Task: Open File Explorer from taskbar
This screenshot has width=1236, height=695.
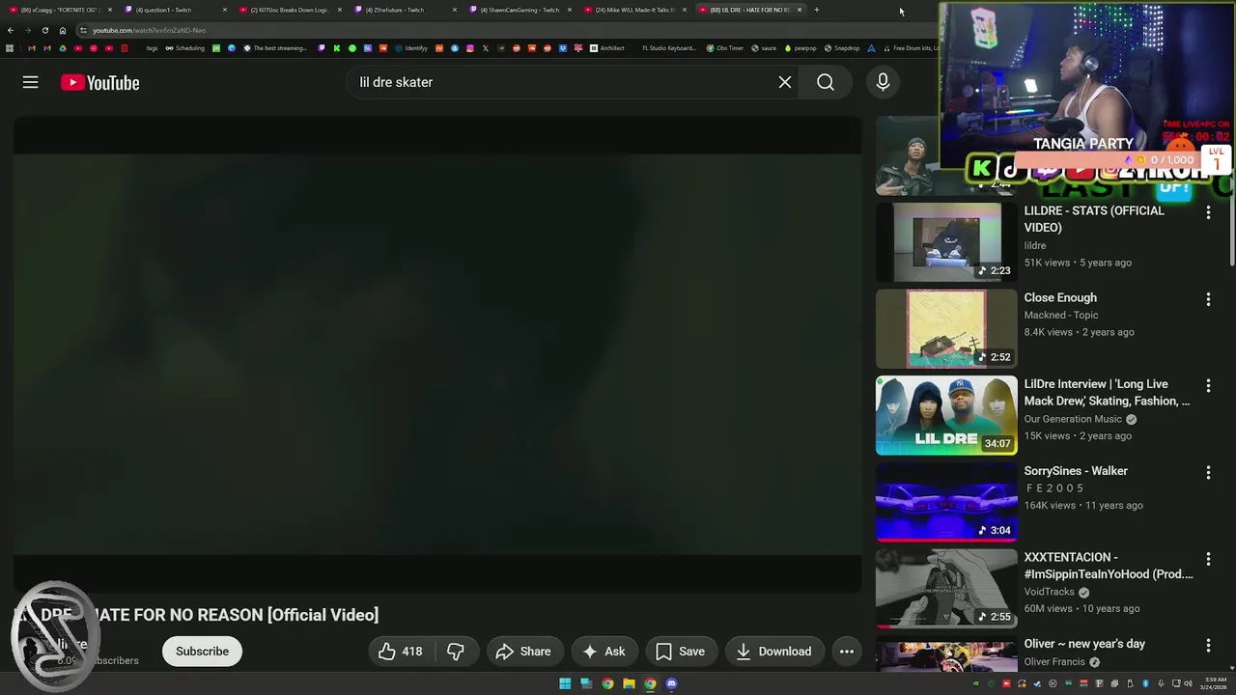Action: pos(629,684)
